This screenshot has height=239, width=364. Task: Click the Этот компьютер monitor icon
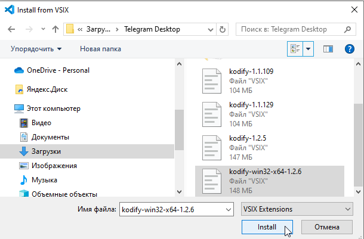tap(19, 108)
